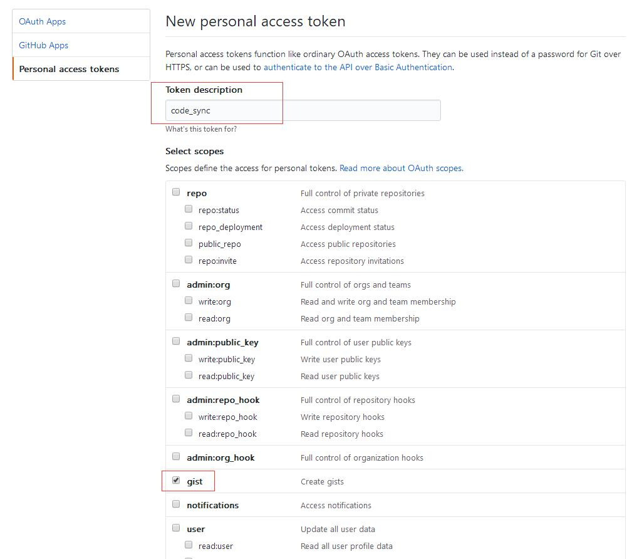
Task: Enable the read:repo_hook checkbox
Action: pos(189,433)
